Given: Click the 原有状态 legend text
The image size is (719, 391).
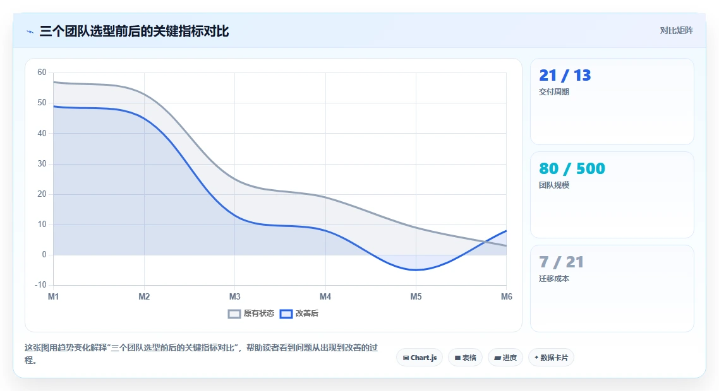Looking at the screenshot, I should 258,313.
